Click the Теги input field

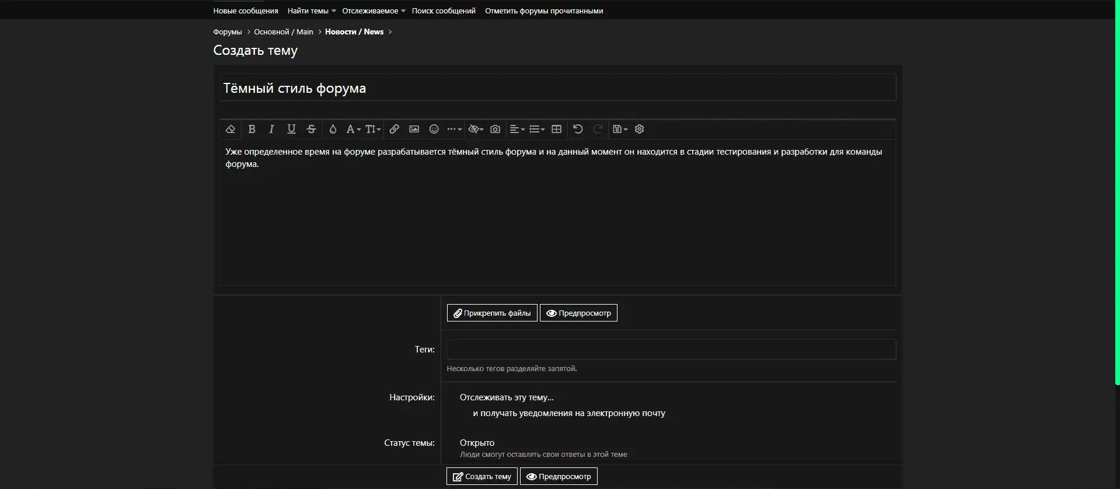click(x=671, y=350)
